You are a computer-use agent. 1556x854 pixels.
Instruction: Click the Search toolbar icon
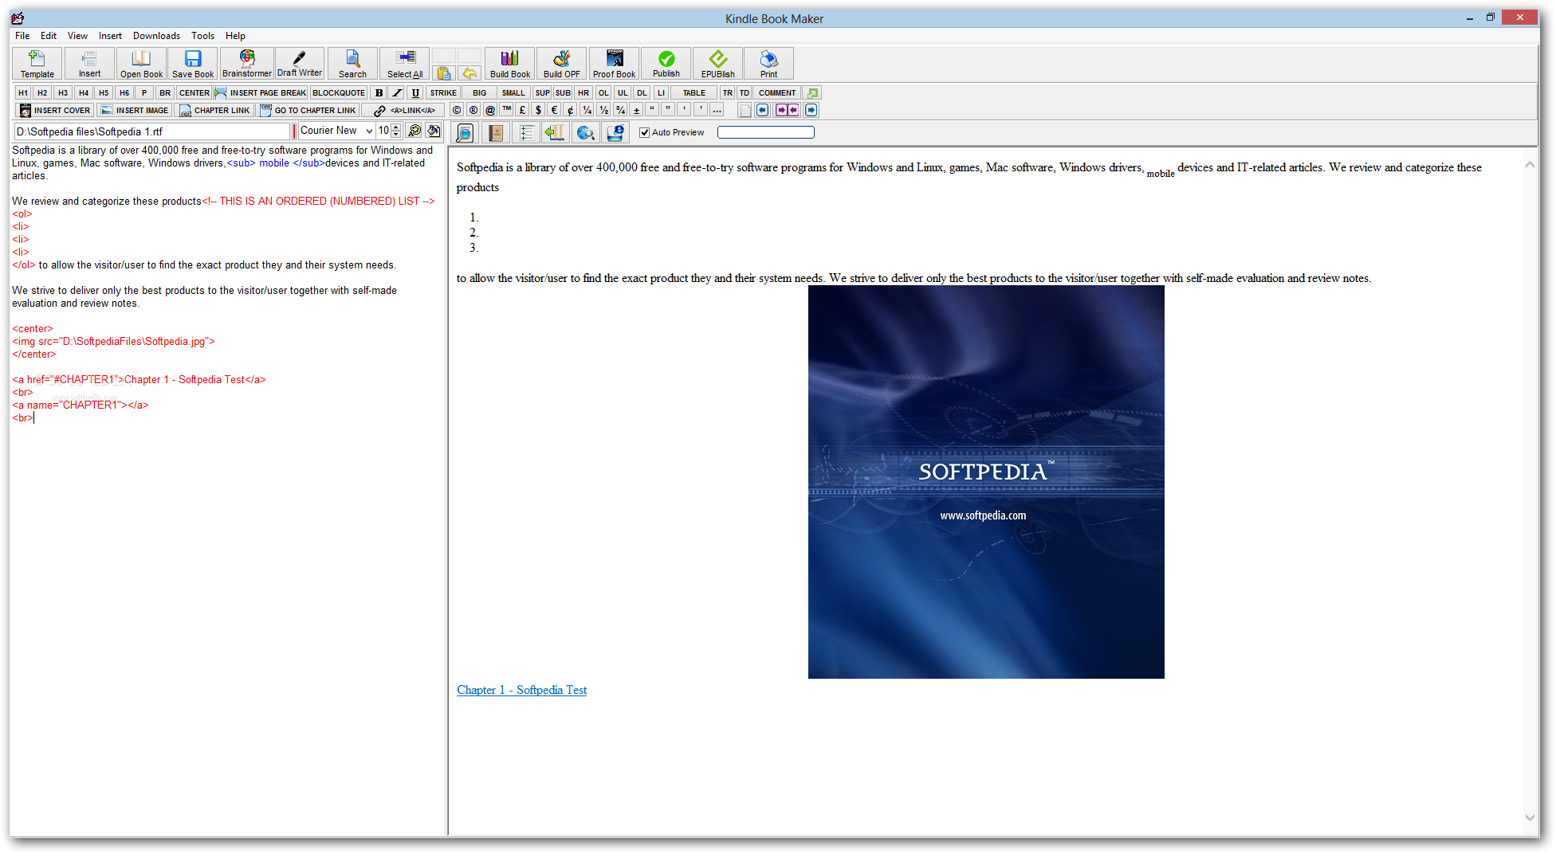[352, 64]
